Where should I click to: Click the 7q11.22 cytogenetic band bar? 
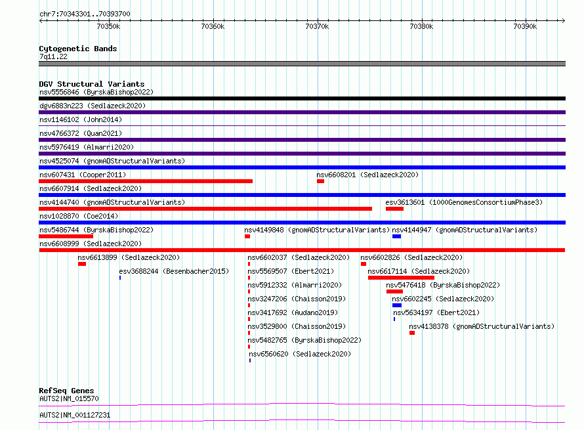click(x=302, y=64)
